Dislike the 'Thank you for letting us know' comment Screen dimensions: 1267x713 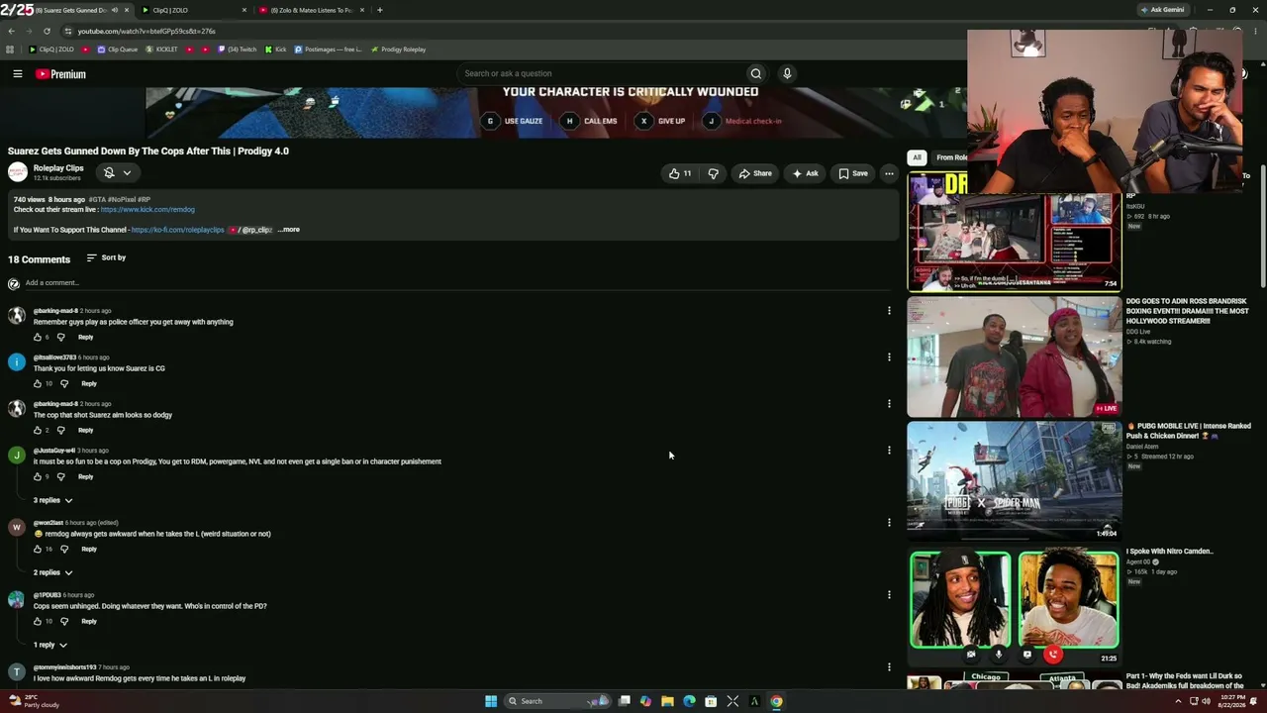pos(64,384)
